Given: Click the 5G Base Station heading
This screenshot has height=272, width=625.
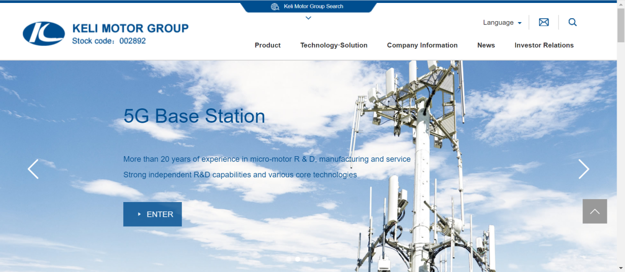Looking at the screenshot, I should 194,116.
